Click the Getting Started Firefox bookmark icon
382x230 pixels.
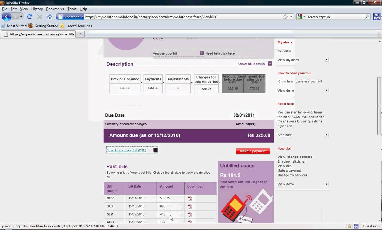pos(31,26)
